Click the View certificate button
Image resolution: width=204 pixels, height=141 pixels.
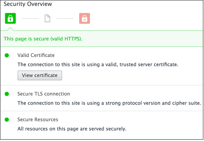point(40,75)
